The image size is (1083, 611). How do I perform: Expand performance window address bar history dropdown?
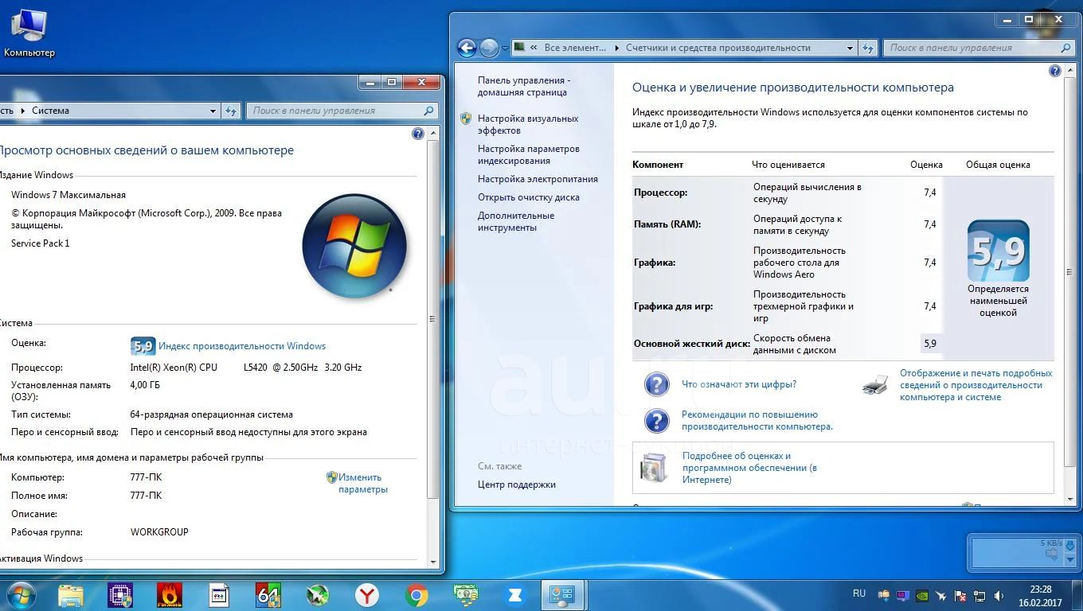pos(850,48)
